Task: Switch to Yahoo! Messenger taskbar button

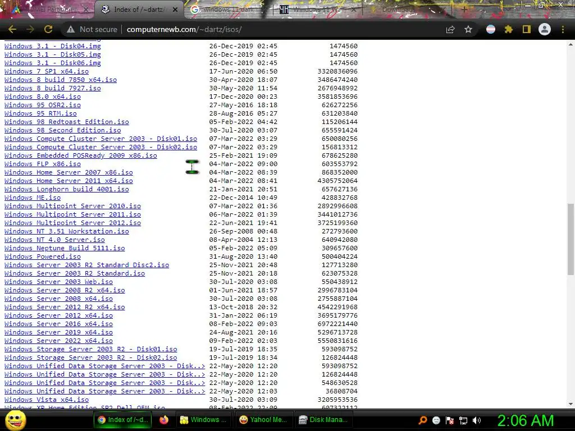Action: pos(263,420)
